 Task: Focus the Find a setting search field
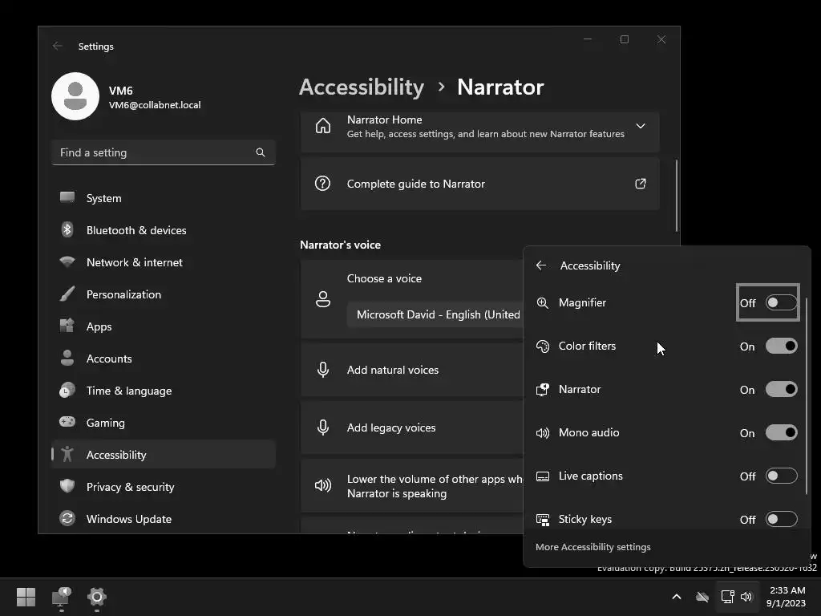[x=164, y=152]
